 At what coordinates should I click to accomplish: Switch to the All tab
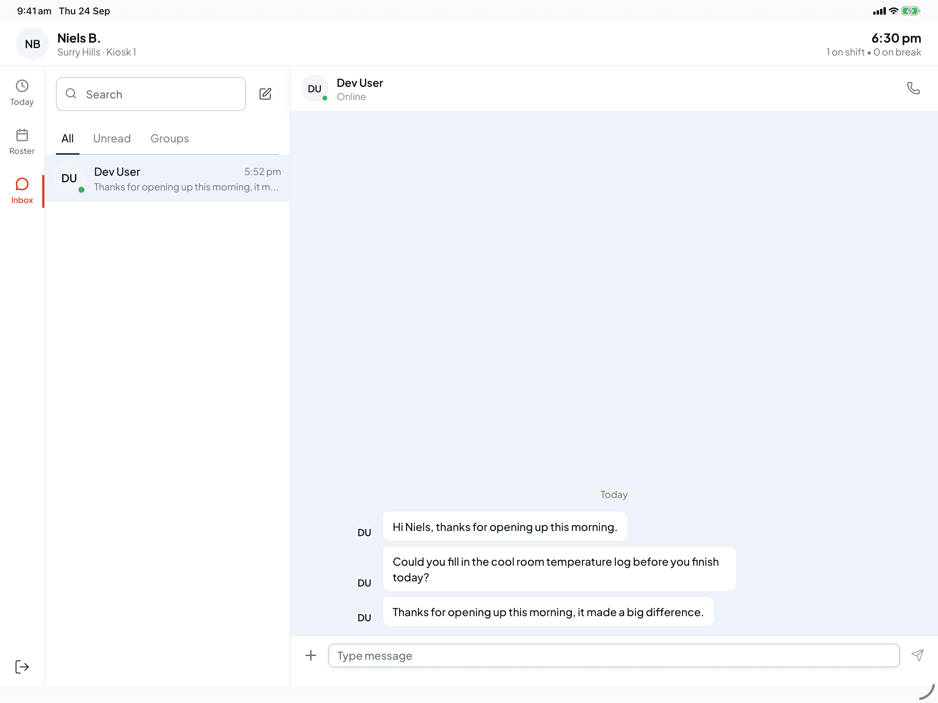67,139
